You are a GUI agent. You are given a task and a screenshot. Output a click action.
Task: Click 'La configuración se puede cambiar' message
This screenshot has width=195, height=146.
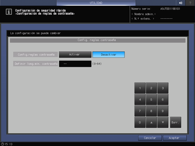(x=35, y=33)
